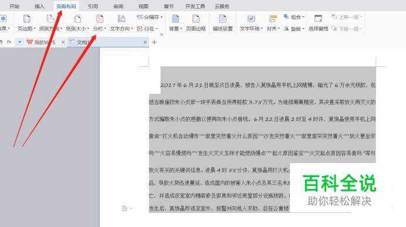The image size is (406, 227).
Task: Open the 章节 ribbon tab
Action: (x=168, y=6)
